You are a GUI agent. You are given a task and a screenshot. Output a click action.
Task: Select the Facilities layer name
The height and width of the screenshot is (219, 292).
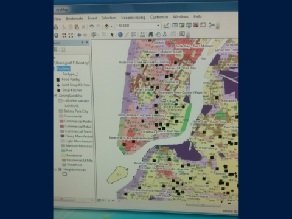point(63,69)
